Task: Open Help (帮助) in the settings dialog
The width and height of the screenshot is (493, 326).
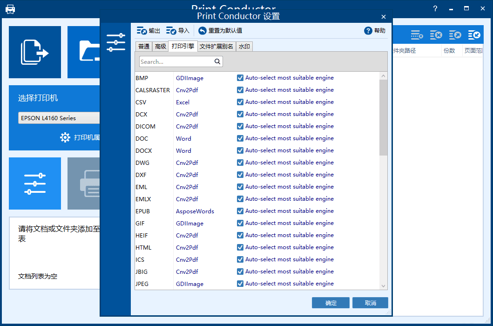Action: 368,31
